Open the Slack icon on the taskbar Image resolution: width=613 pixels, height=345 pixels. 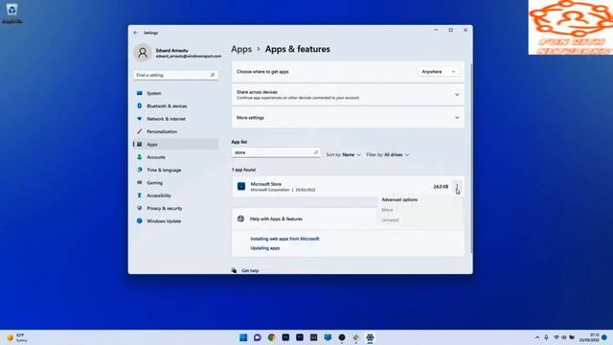point(355,337)
